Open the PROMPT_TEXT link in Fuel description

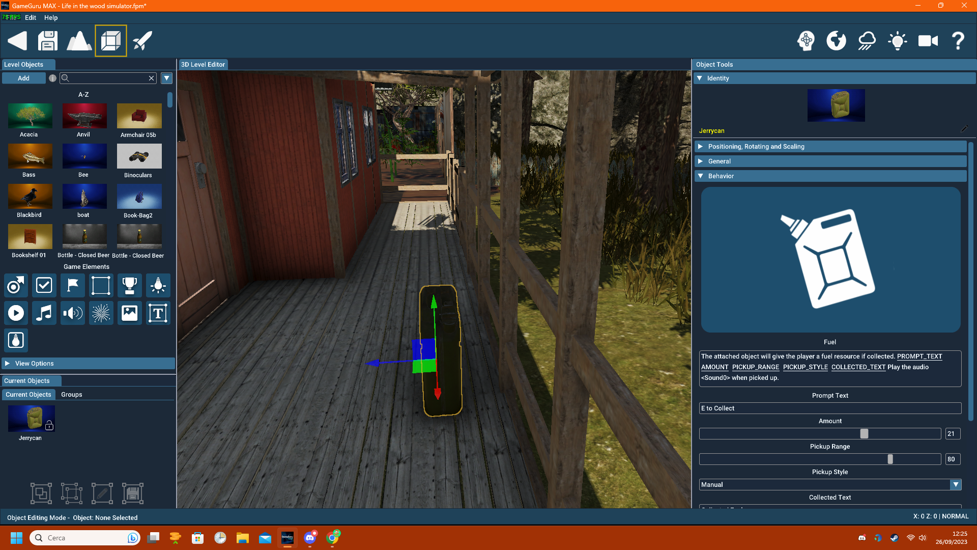tap(919, 356)
